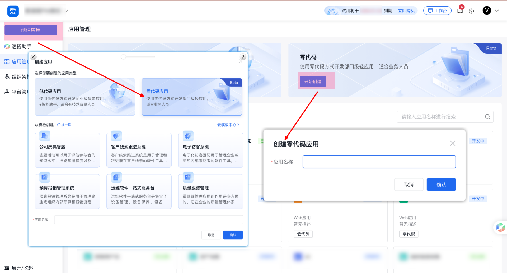The width and height of the screenshot is (507, 273).
Task: Click the pencil edit icon beside name
Action: click(67, 11)
